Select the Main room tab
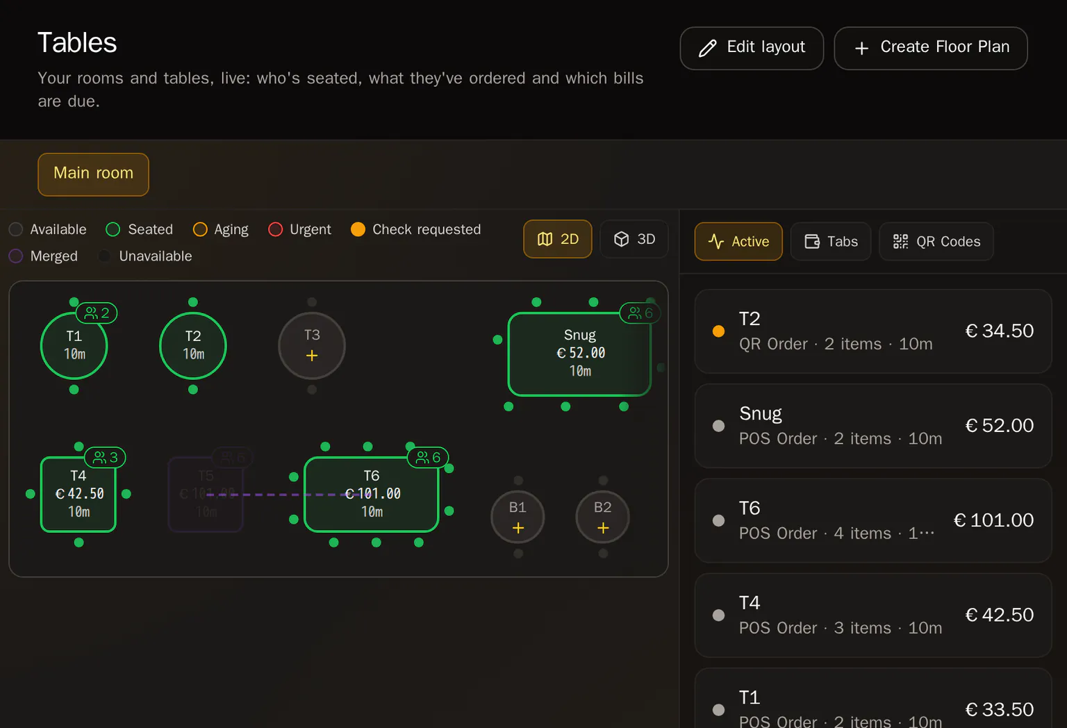 point(93,174)
